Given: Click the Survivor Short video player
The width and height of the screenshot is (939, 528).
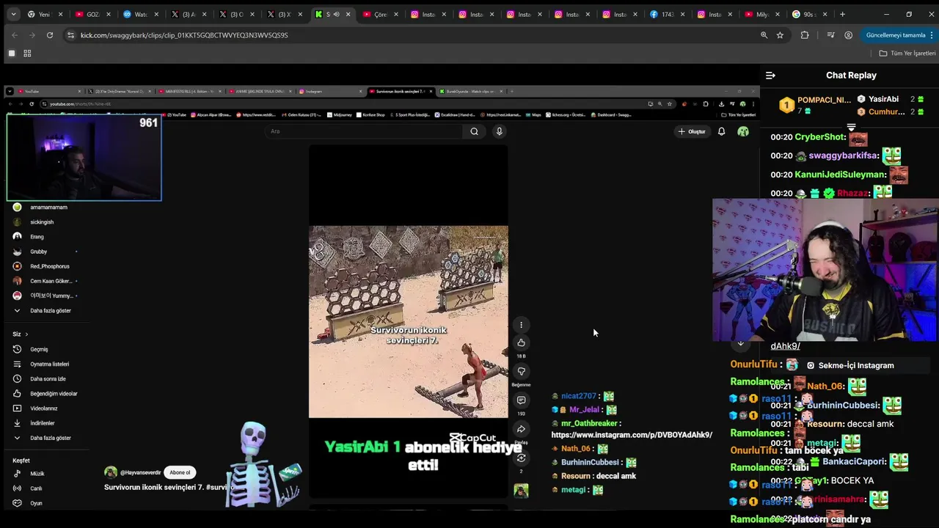Looking at the screenshot, I should (x=408, y=321).
